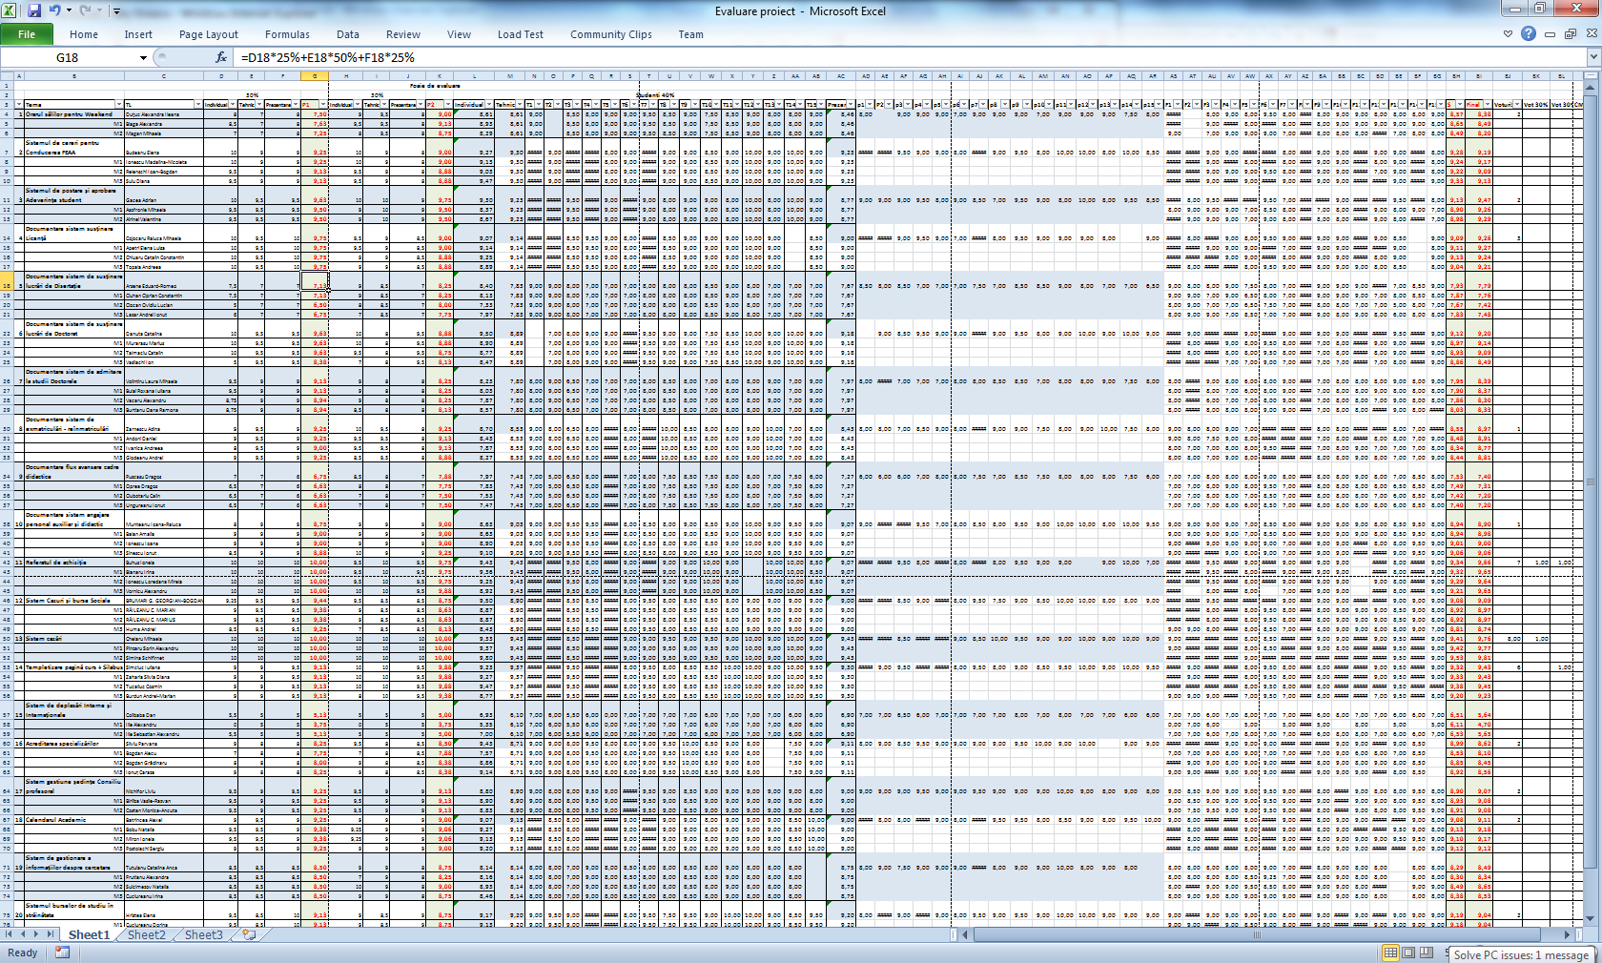Switch to Page Layout view in status bar
Viewport: 1602px width, 963px height.
(1408, 953)
